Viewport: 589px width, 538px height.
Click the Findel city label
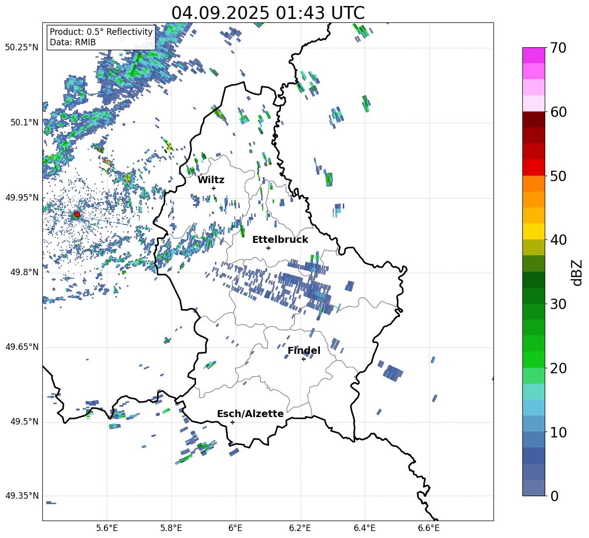(304, 350)
